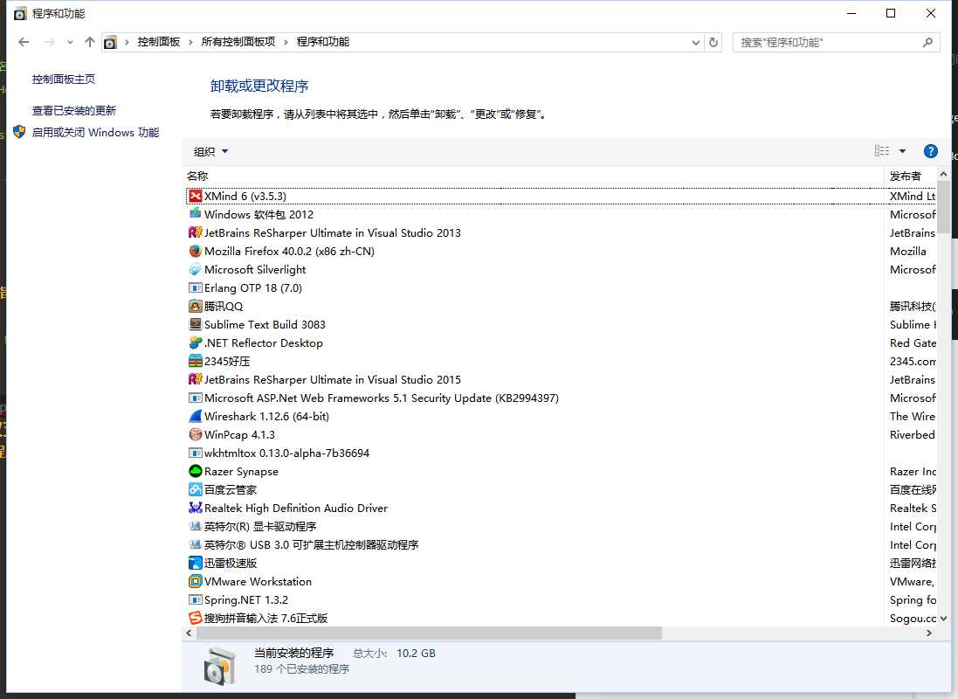This screenshot has height=699, width=958.
Task: Click the 迅雷极速版 icon
Action: 195,563
